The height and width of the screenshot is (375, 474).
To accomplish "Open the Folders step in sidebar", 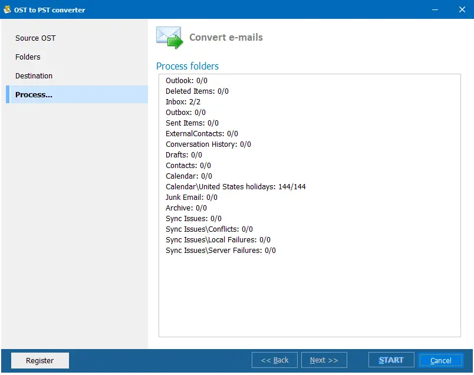I will (x=28, y=57).
